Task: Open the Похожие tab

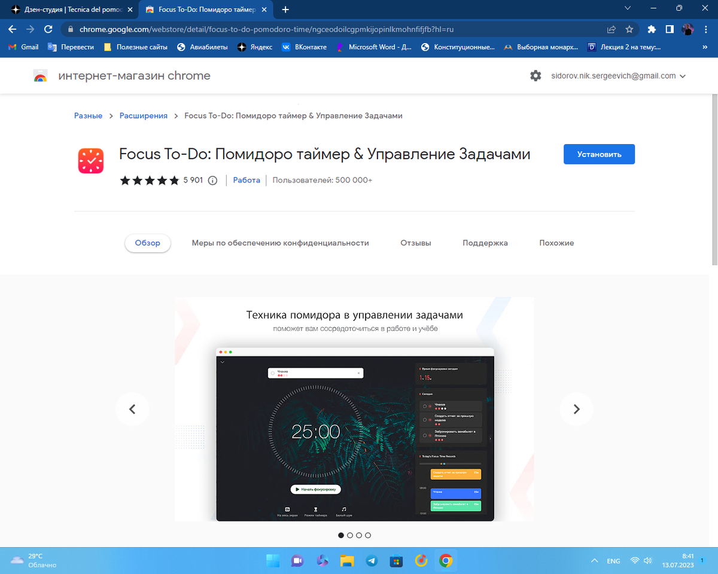Action: [x=556, y=243]
